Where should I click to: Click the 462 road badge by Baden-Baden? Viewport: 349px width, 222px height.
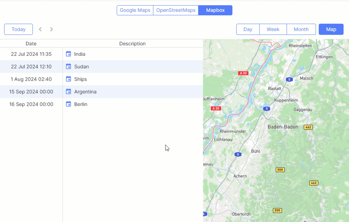308,127
